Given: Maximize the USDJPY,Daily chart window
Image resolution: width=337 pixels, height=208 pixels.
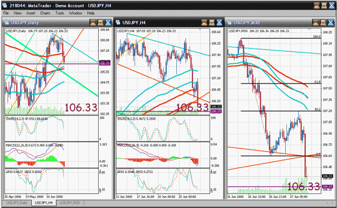Looking at the screenshot, I should tap(100, 22).
